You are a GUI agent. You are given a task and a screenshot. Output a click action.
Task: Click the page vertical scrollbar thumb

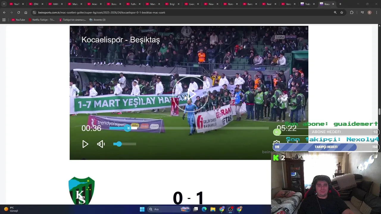tap(380, 112)
